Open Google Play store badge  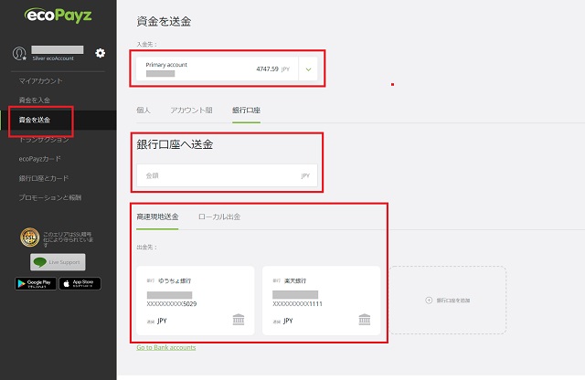(x=35, y=283)
